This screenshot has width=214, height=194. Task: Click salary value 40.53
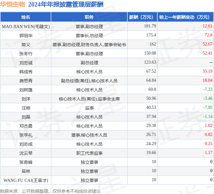(x=151, y=108)
